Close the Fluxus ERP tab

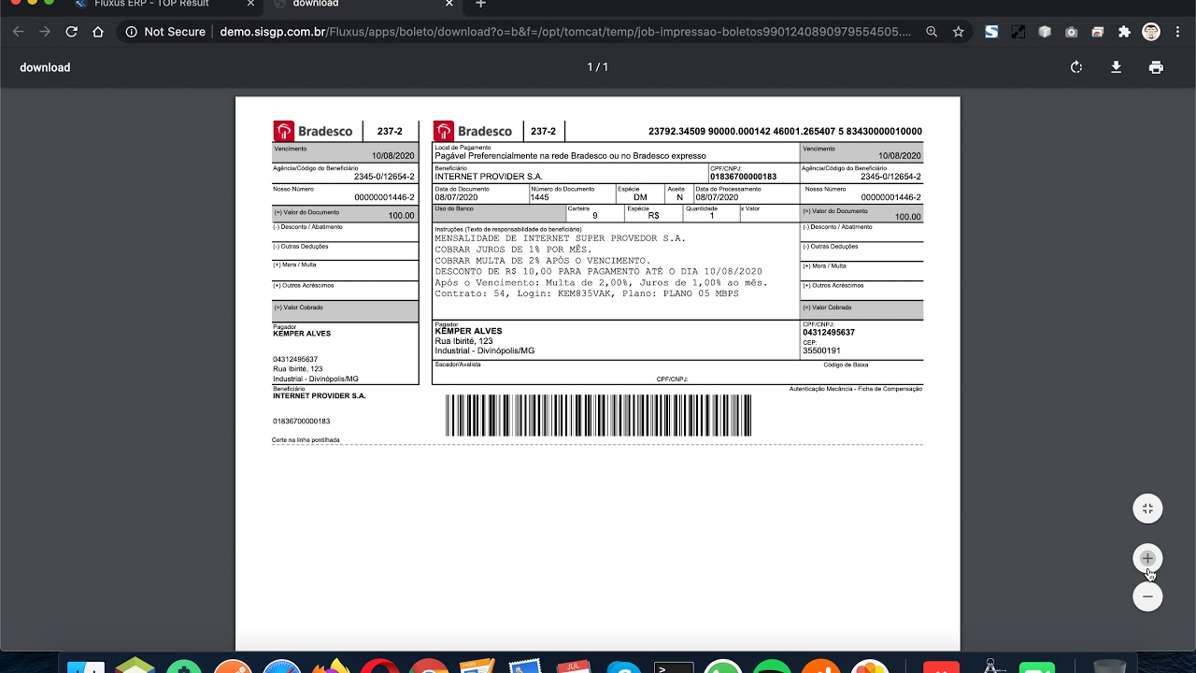tap(249, 4)
